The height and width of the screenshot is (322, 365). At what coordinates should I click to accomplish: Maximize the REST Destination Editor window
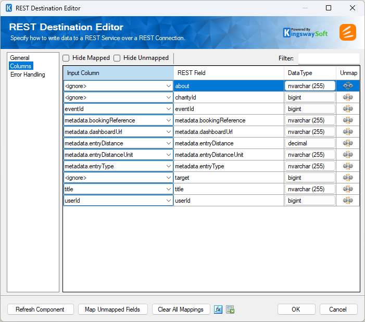(x=329, y=8)
